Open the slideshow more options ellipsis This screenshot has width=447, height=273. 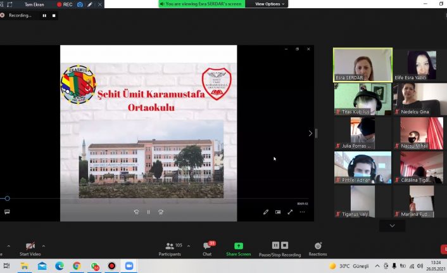pos(302,212)
